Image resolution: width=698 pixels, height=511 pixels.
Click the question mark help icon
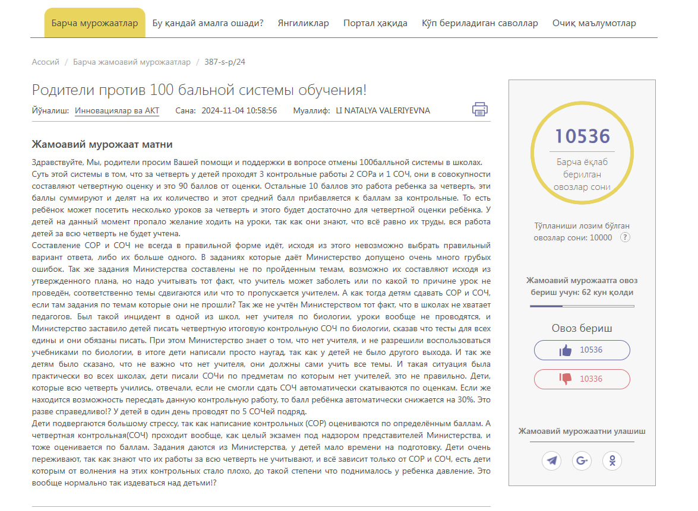tap(624, 237)
